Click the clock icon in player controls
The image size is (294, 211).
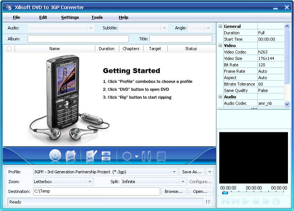[276, 202]
